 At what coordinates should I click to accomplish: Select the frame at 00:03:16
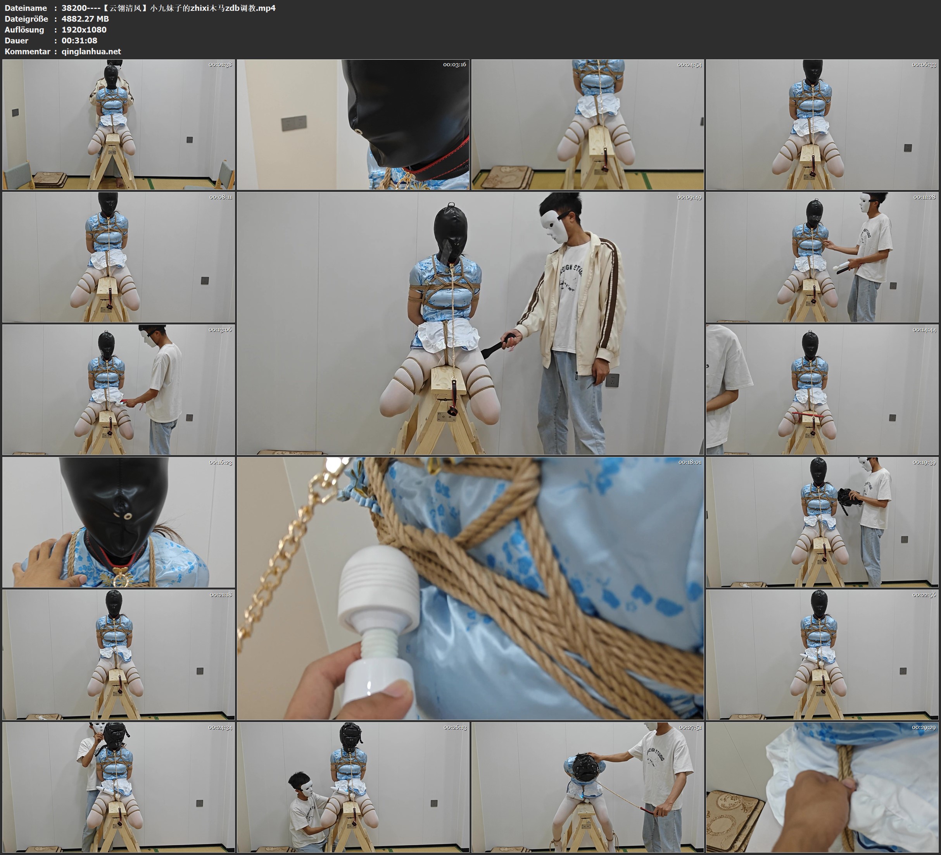[x=353, y=124]
